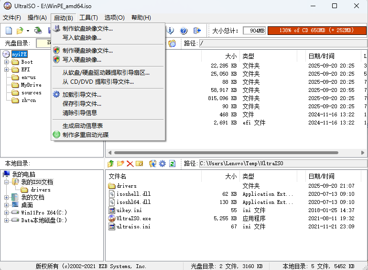The height and width of the screenshot is (270, 368).
Task: Click the go up folder icon in local toolbar
Action: pyautogui.click(x=111, y=164)
